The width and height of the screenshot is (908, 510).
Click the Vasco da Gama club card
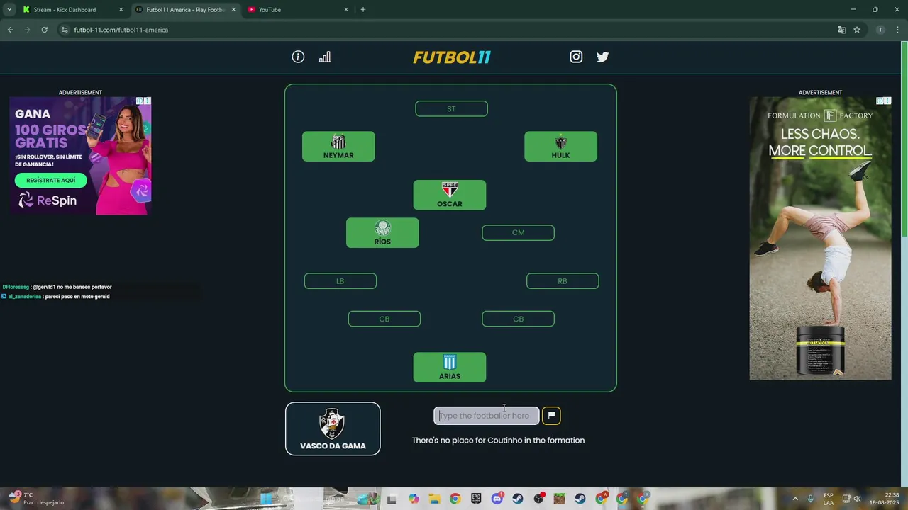[x=333, y=429]
